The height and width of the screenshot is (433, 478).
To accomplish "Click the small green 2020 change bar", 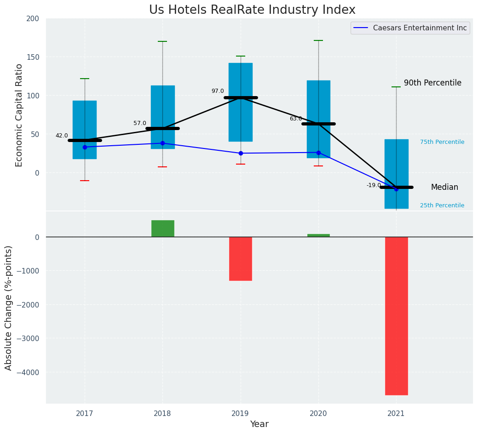I will click(x=318, y=235).
